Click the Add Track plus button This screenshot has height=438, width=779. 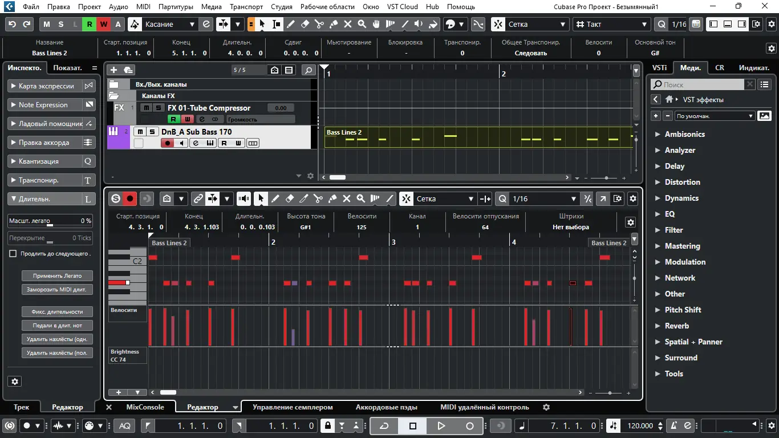point(113,70)
